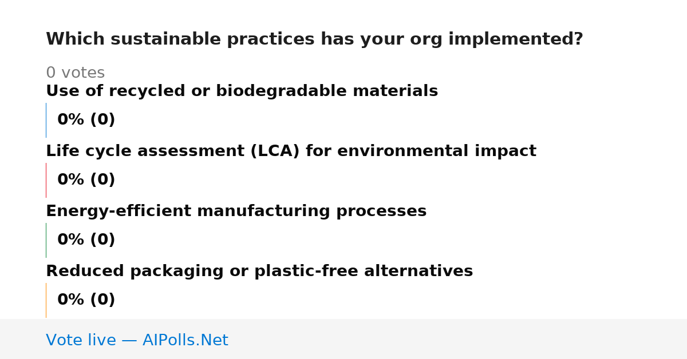The image size is (687, 359).
Task: Click the green bar for energy-efficient manufacturing
Action: point(46,240)
